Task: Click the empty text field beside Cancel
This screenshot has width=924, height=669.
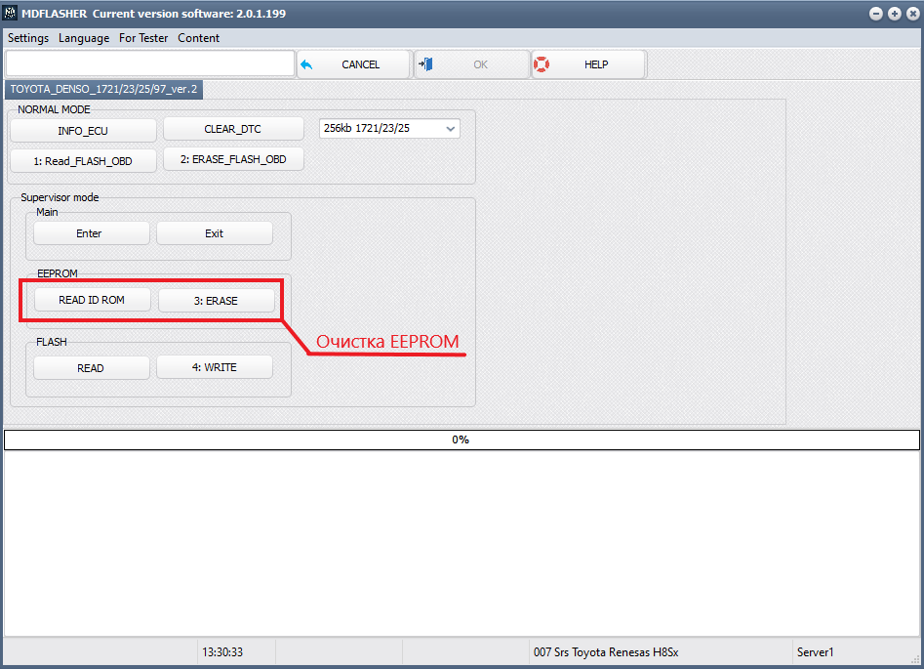Action: (x=149, y=64)
